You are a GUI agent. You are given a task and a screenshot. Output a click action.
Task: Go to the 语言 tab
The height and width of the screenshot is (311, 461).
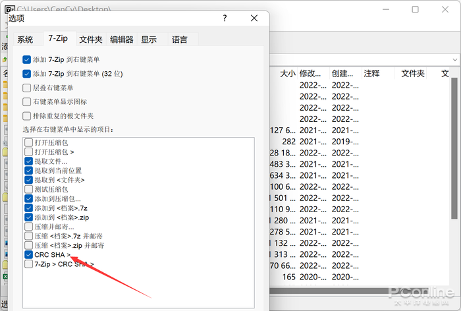(180, 40)
